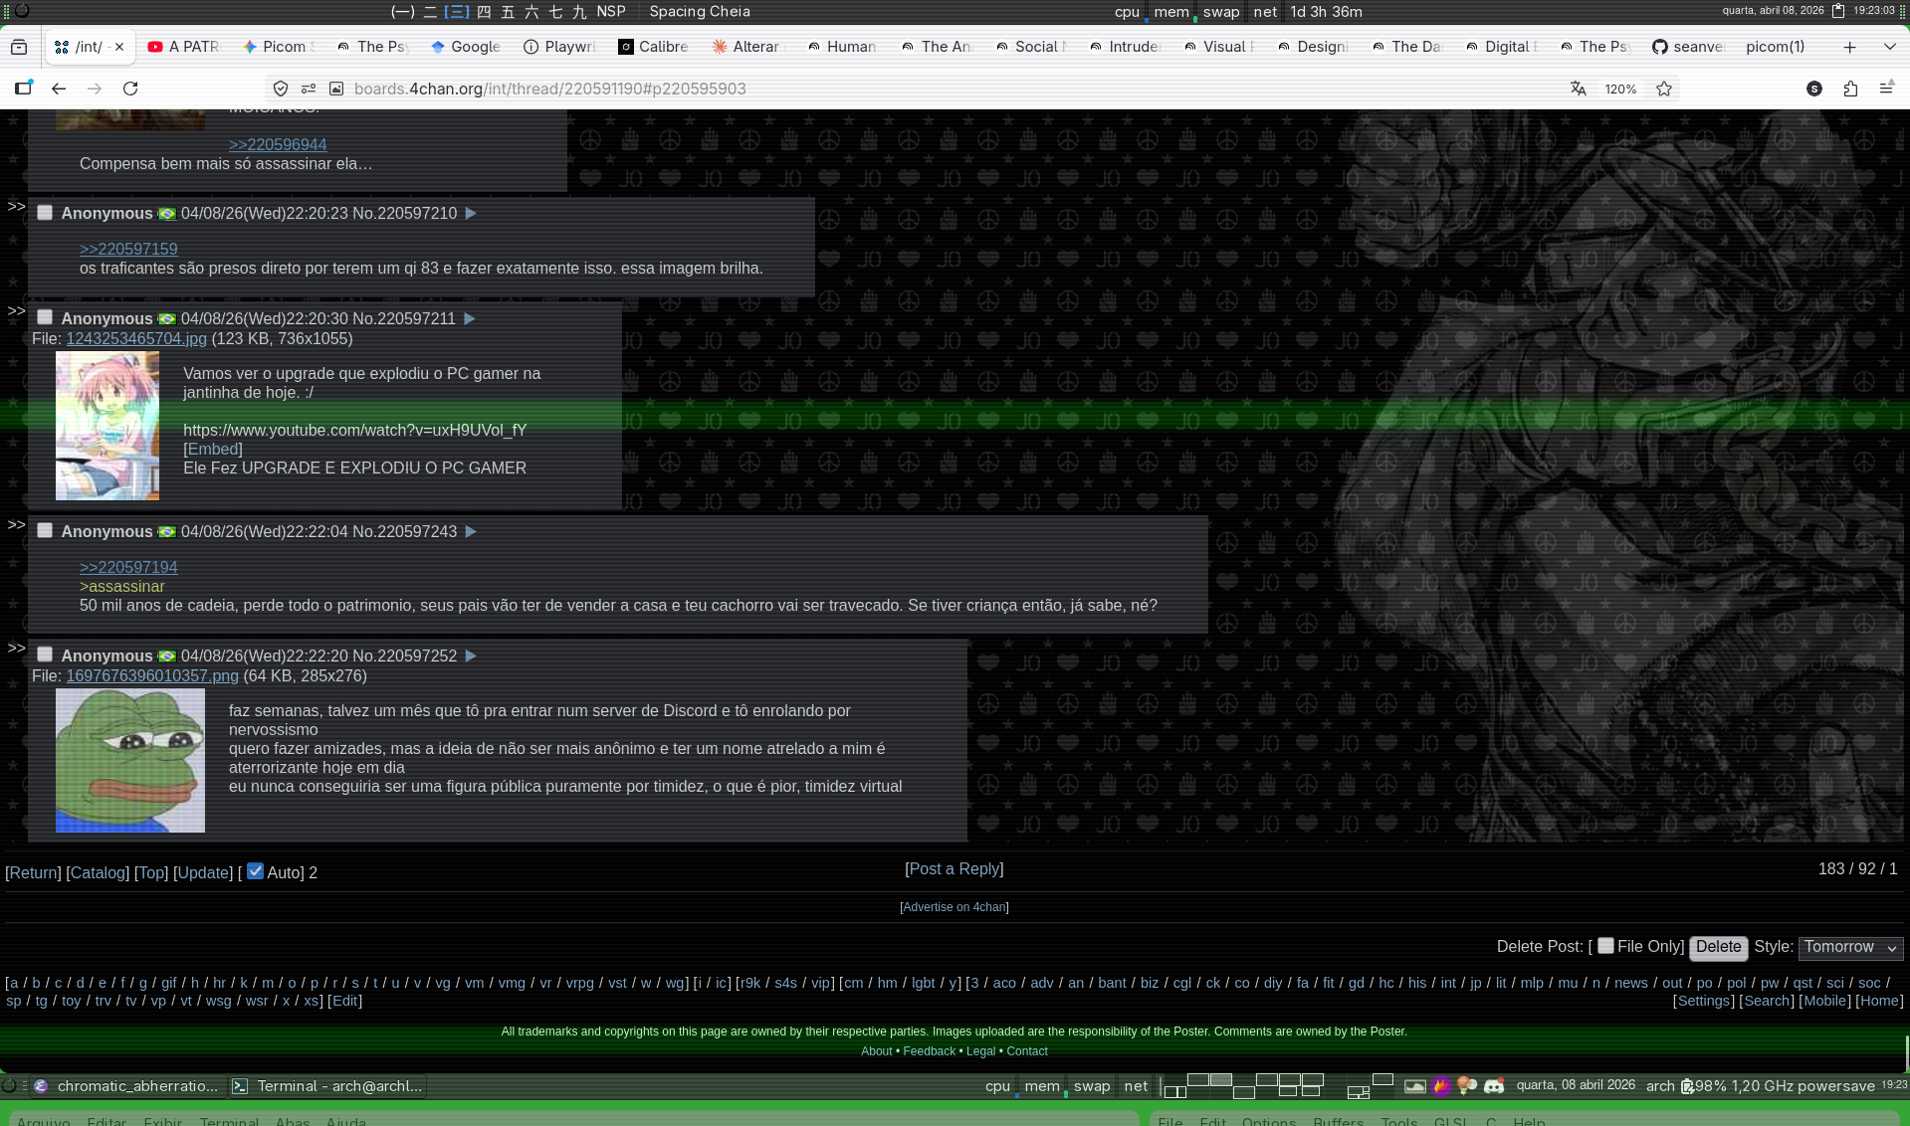The image size is (1910, 1126).
Task: Switch to the Google tab
Action: (x=466, y=47)
